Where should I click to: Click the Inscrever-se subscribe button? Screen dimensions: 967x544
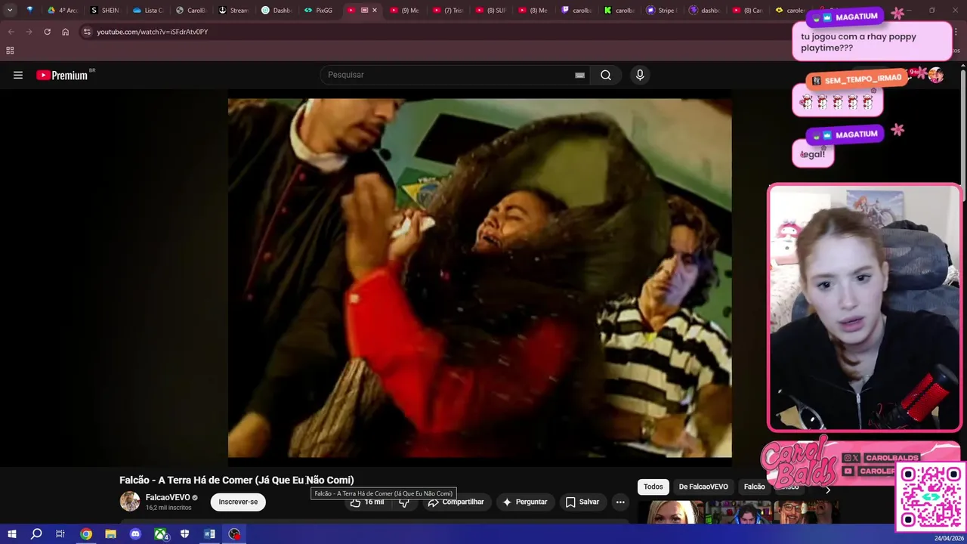pos(238,502)
